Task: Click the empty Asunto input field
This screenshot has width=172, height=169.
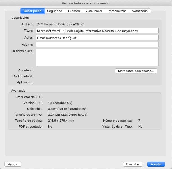Action: pyautogui.click(x=97, y=45)
